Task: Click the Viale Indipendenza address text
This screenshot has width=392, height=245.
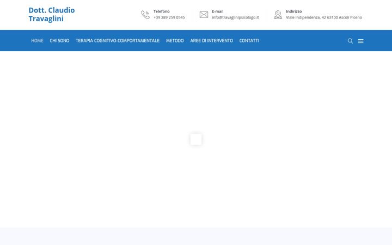Action: [x=324, y=17]
